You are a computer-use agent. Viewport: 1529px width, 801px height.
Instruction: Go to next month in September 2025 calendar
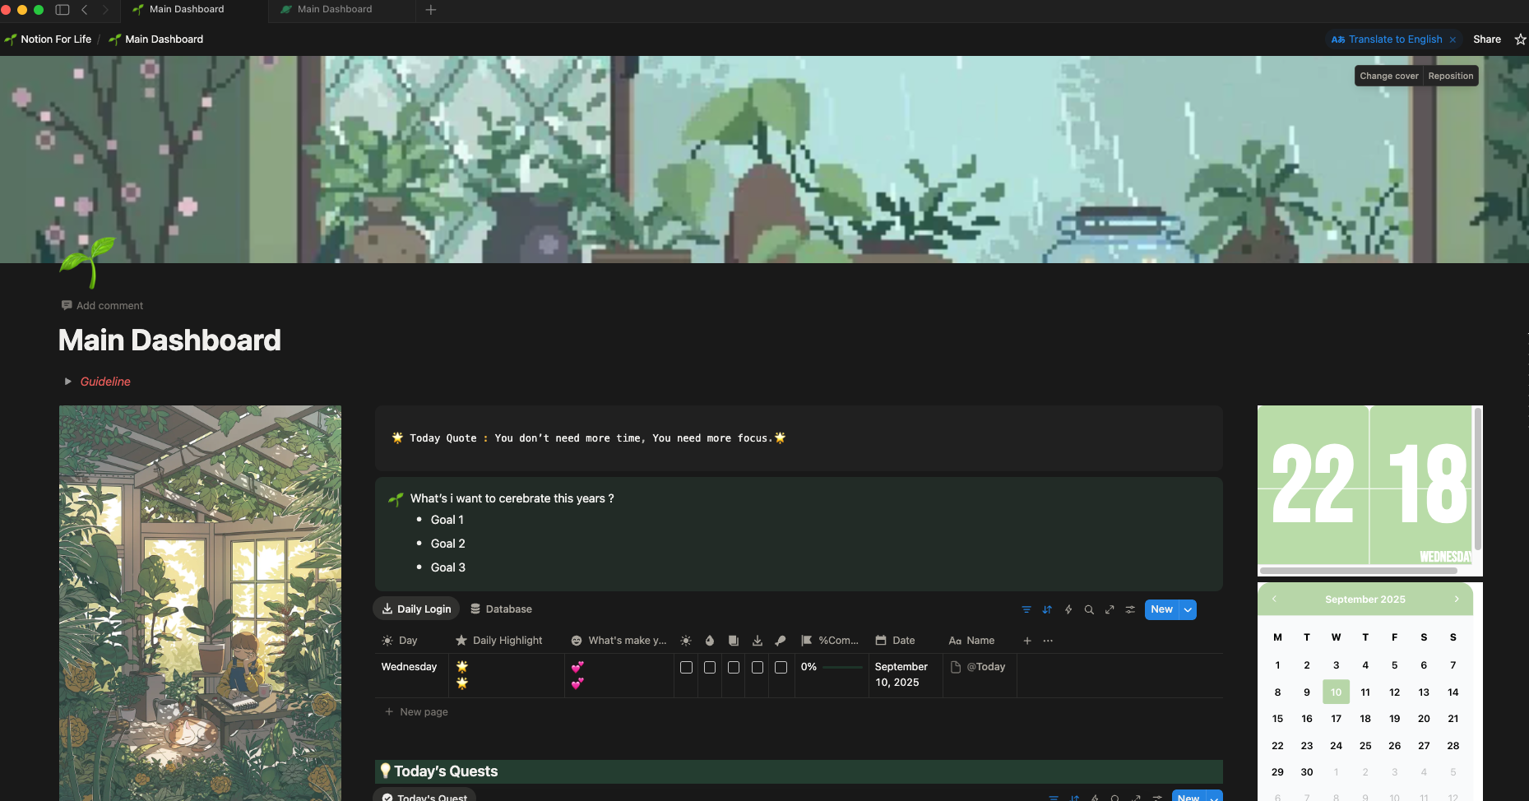tap(1457, 599)
